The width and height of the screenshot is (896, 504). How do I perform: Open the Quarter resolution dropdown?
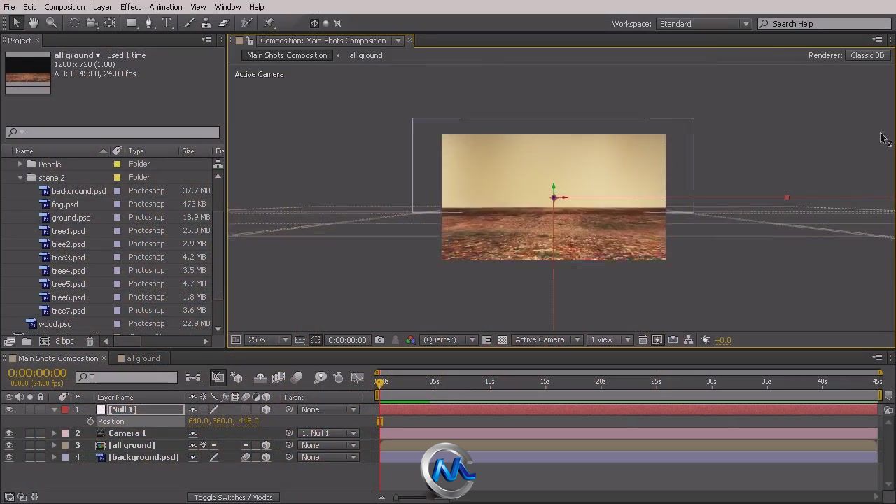pos(449,340)
